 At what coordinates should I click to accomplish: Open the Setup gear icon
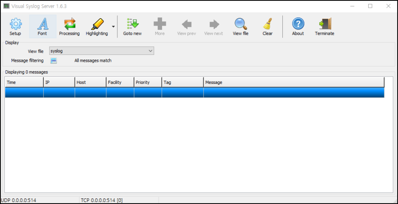pyautogui.click(x=15, y=24)
